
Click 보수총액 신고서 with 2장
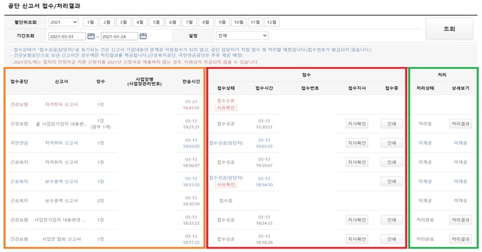point(61,201)
